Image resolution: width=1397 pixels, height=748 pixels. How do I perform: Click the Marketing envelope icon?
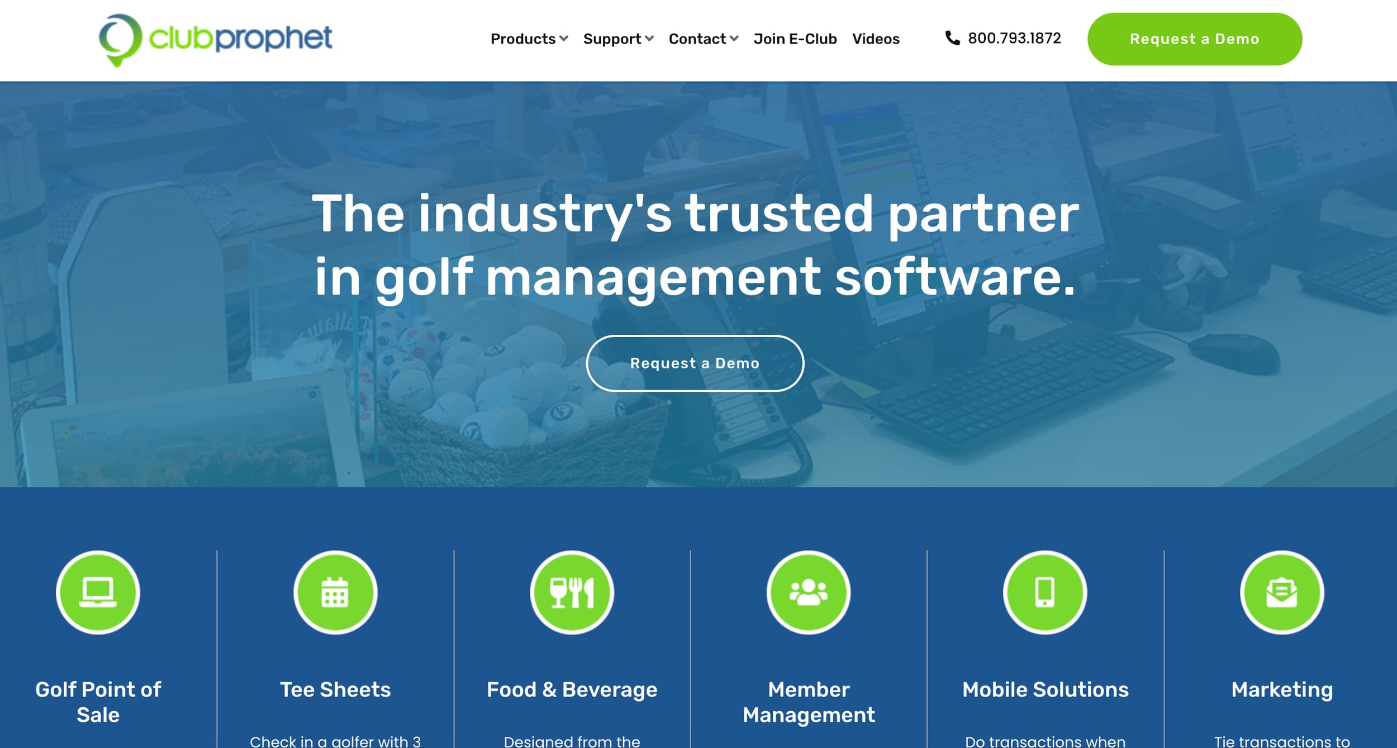pos(1281,592)
